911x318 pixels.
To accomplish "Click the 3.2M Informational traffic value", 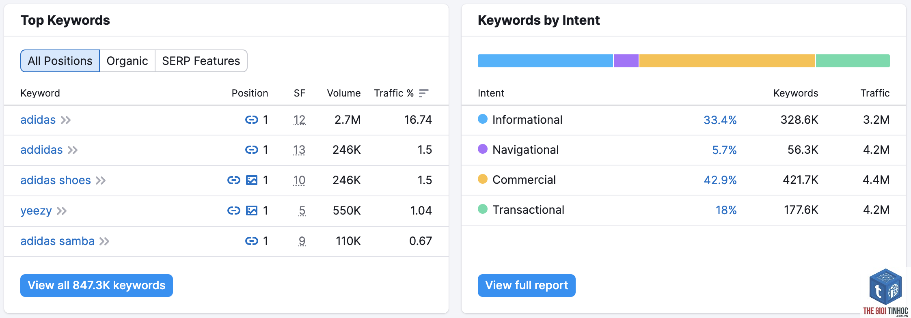I will [876, 120].
